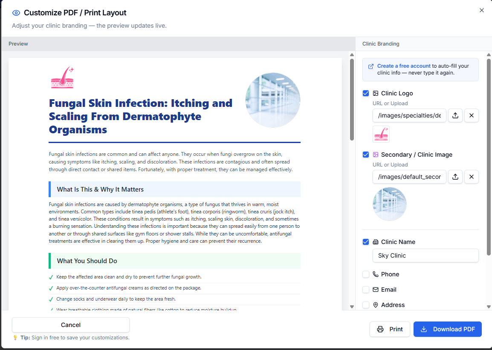The height and width of the screenshot is (350, 492).
Task: Click the printer icon in the Print button
Action: (380, 329)
